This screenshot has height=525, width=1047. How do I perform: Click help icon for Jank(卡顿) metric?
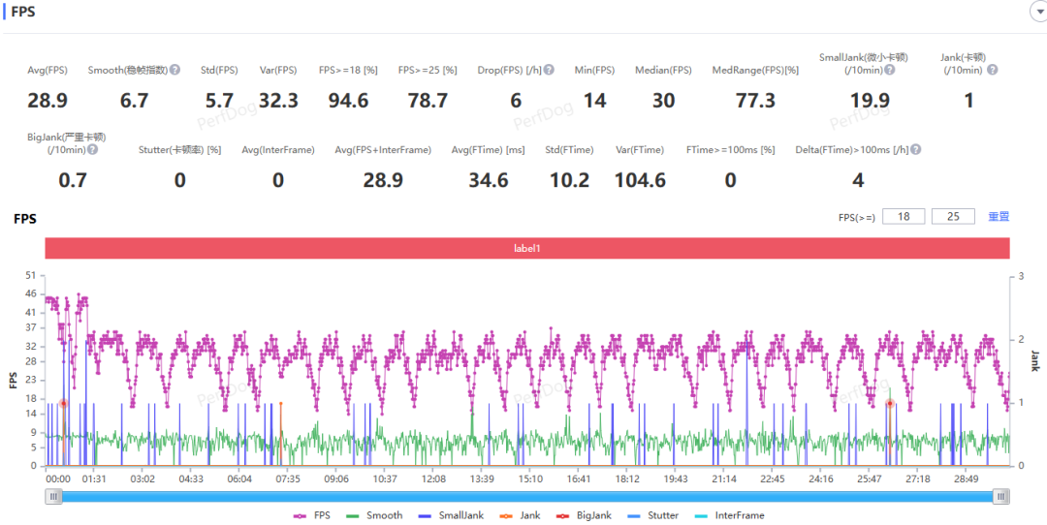(992, 71)
